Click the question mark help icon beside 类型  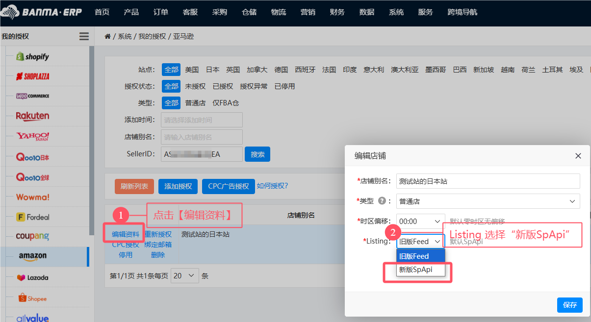click(x=382, y=201)
